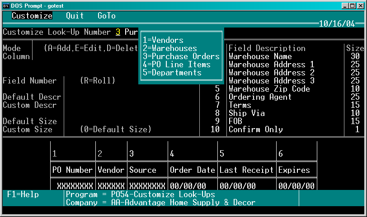Select 5=Departments from the popup list
Image resolution: width=367 pixels, height=217 pixels.
[172, 73]
